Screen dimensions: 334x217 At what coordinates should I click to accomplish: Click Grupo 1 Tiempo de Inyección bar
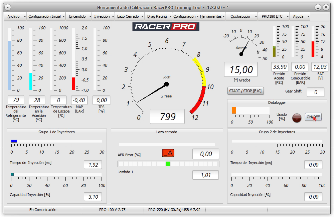click(56, 142)
